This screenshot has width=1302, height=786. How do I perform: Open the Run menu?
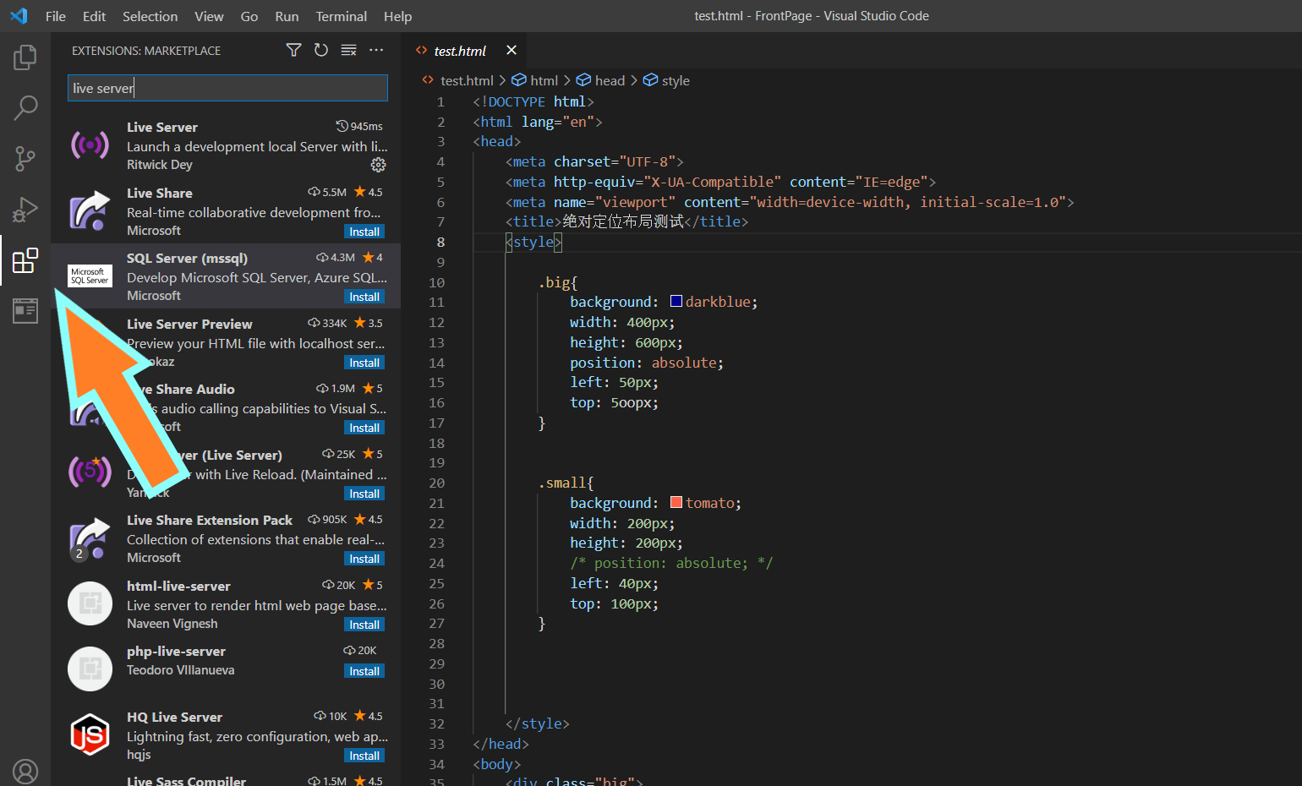[287, 16]
